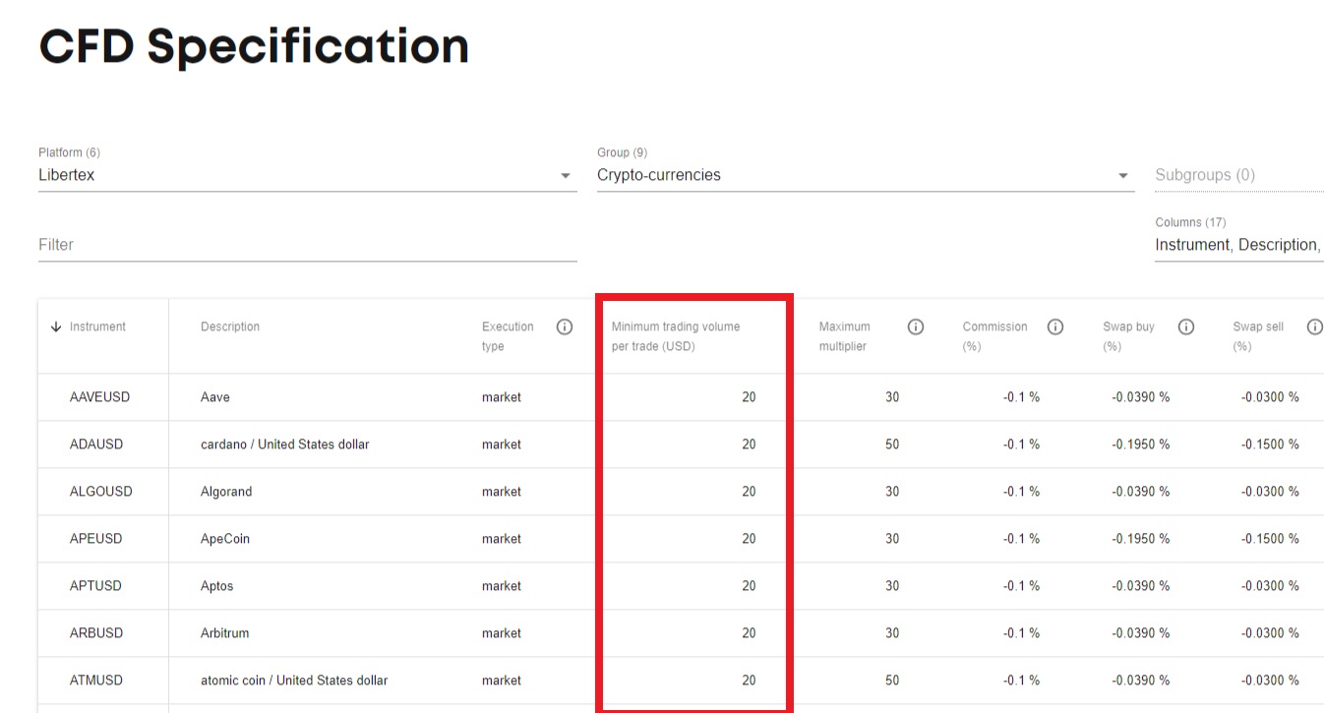Sort by the Commission (%) column header
This screenshot has width=1324, height=713.
(x=995, y=336)
